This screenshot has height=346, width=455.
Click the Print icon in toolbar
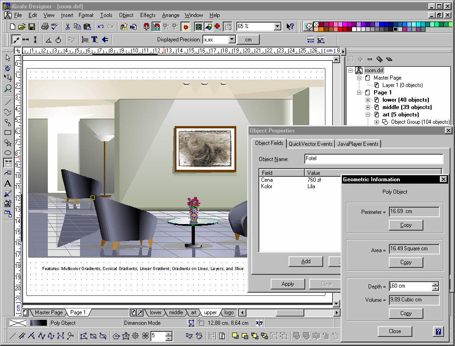[x=45, y=27]
